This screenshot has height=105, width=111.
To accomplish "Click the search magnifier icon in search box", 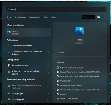I will pyautogui.click(x=9, y=9).
